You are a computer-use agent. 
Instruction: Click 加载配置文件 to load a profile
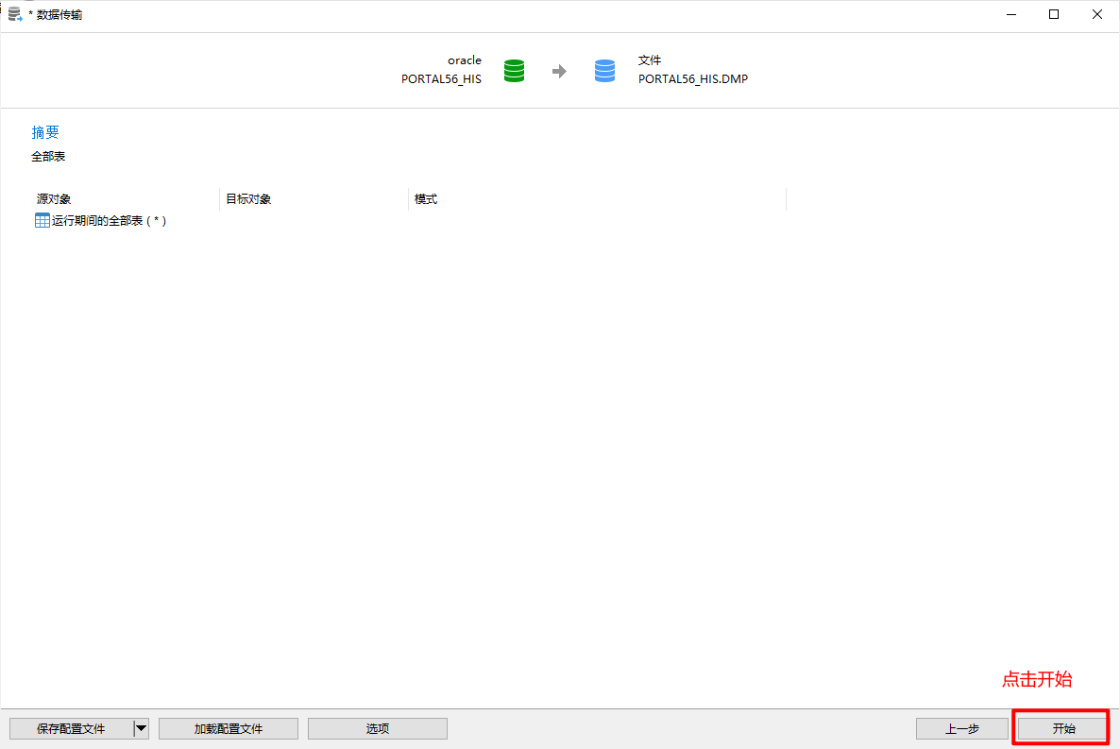click(x=228, y=728)
